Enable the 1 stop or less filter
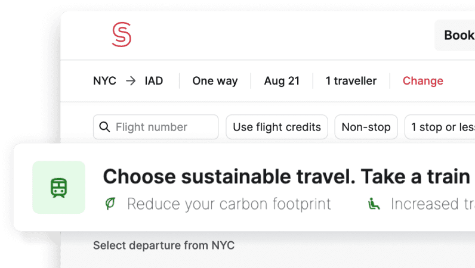Screen dimensions: 475x268 coord(440,127)
